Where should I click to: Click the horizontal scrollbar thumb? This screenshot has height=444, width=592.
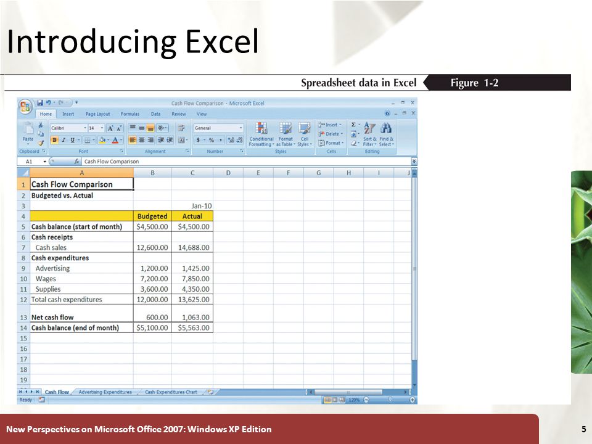click(348, 392)
